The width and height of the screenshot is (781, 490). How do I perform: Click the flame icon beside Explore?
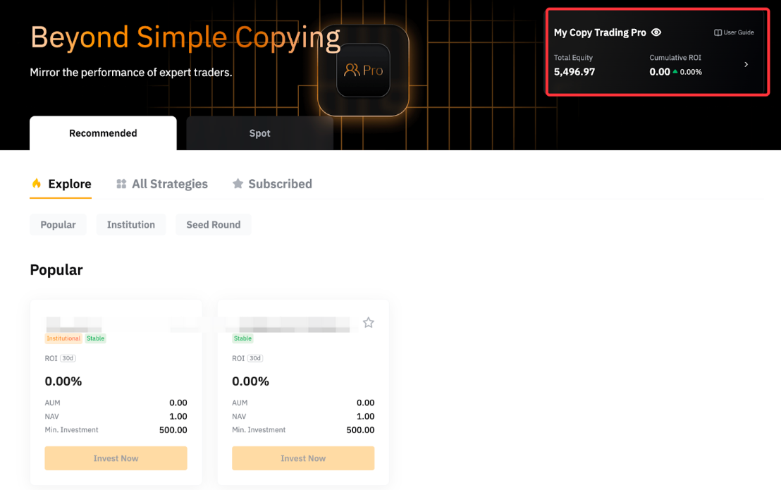coord(37,184)
